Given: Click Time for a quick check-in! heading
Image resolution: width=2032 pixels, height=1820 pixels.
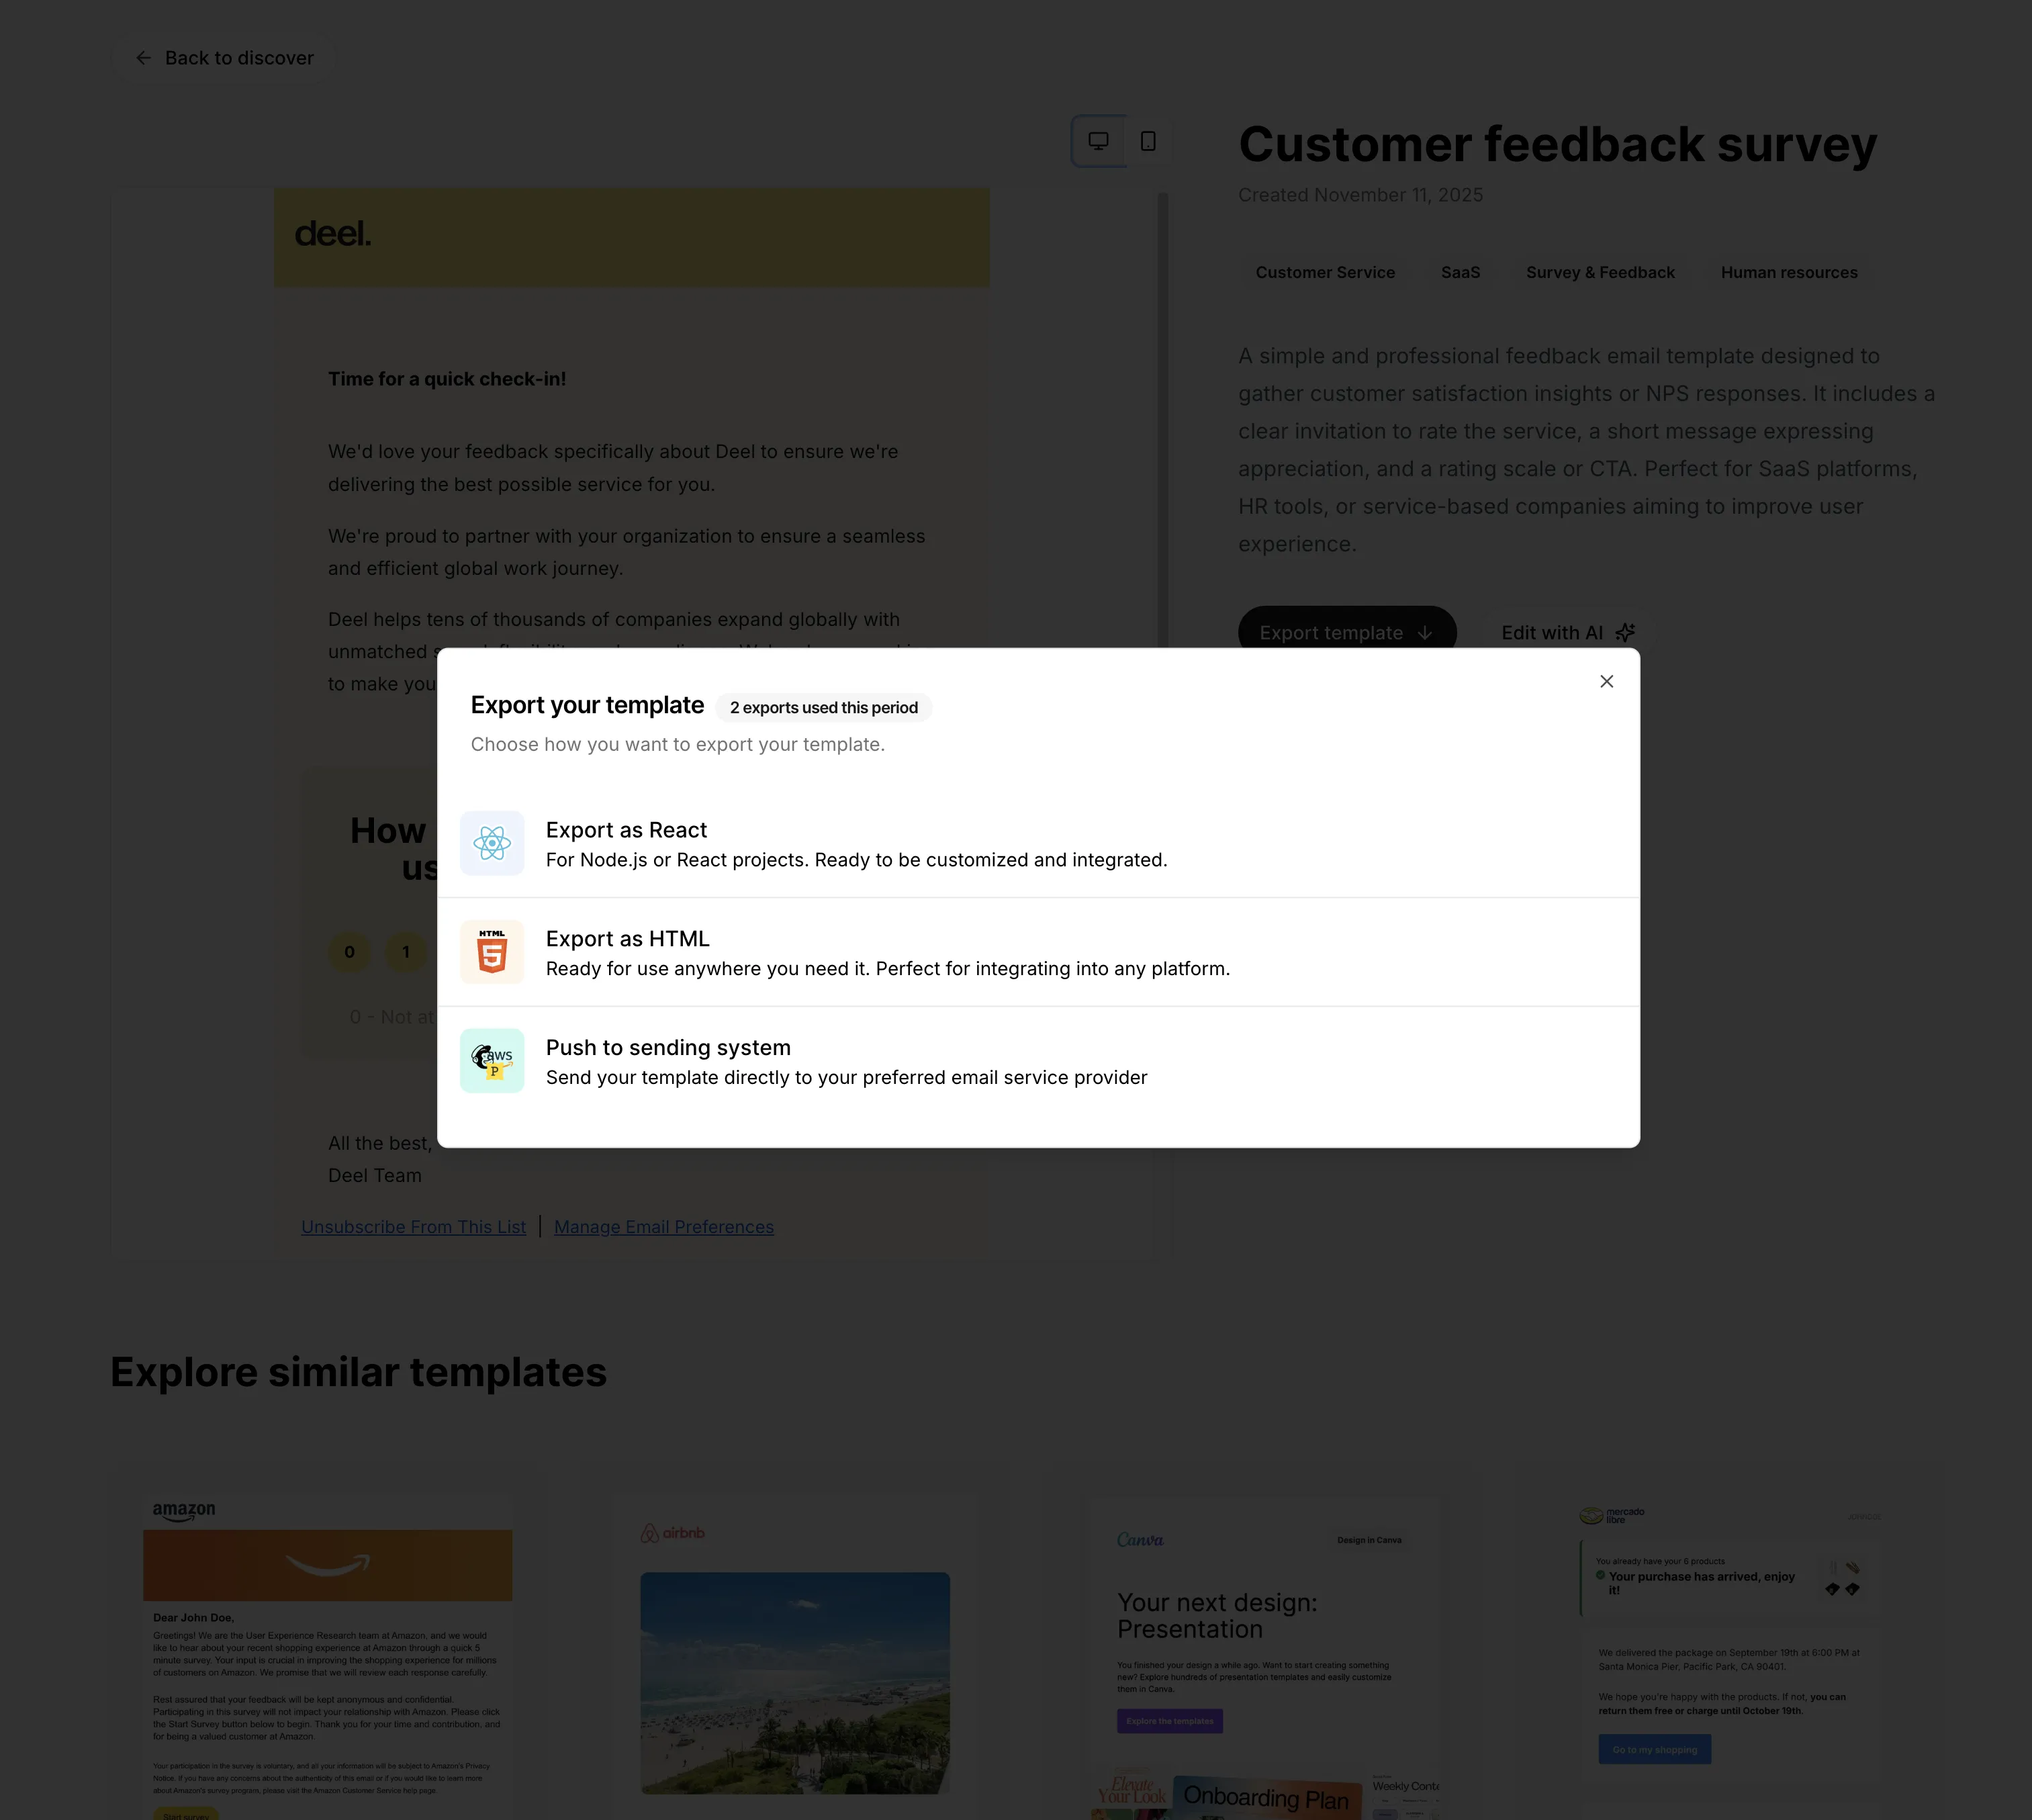Looking at the screenshot, I should (x=447, y=379).
